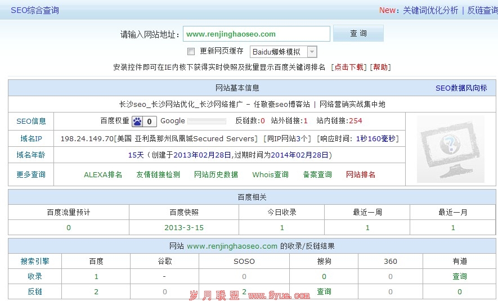Click the 帮助 link
498x301 pixels.
pyautogui.click(x=380, y=68)
